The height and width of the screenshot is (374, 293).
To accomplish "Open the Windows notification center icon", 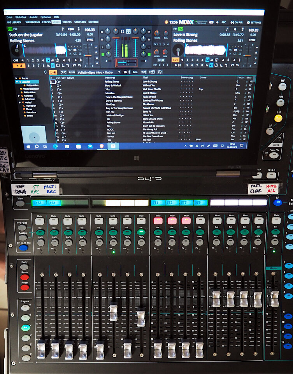I will coord(242,145).
